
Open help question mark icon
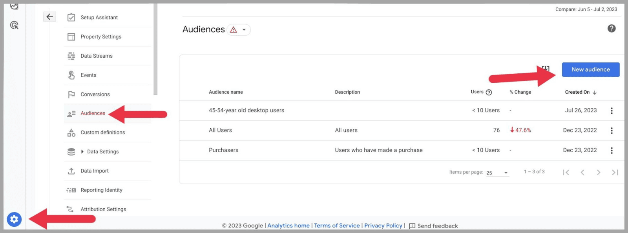611,29
